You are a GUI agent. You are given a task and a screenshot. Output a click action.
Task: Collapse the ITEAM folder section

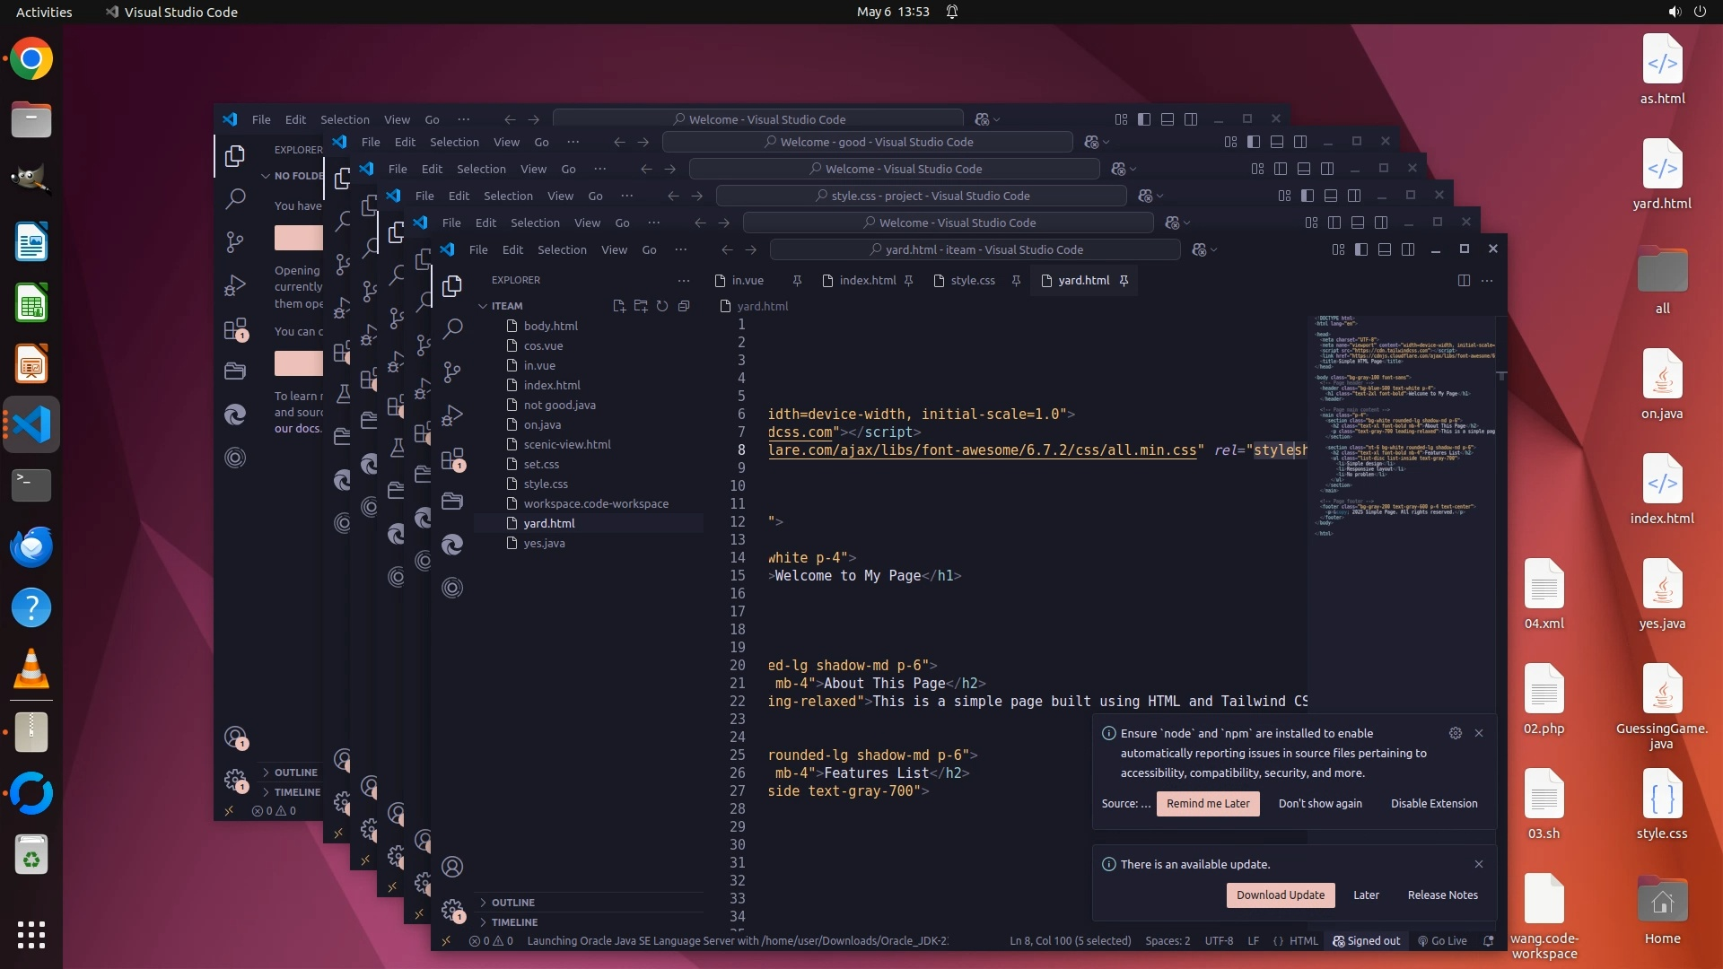click(506, 306)
